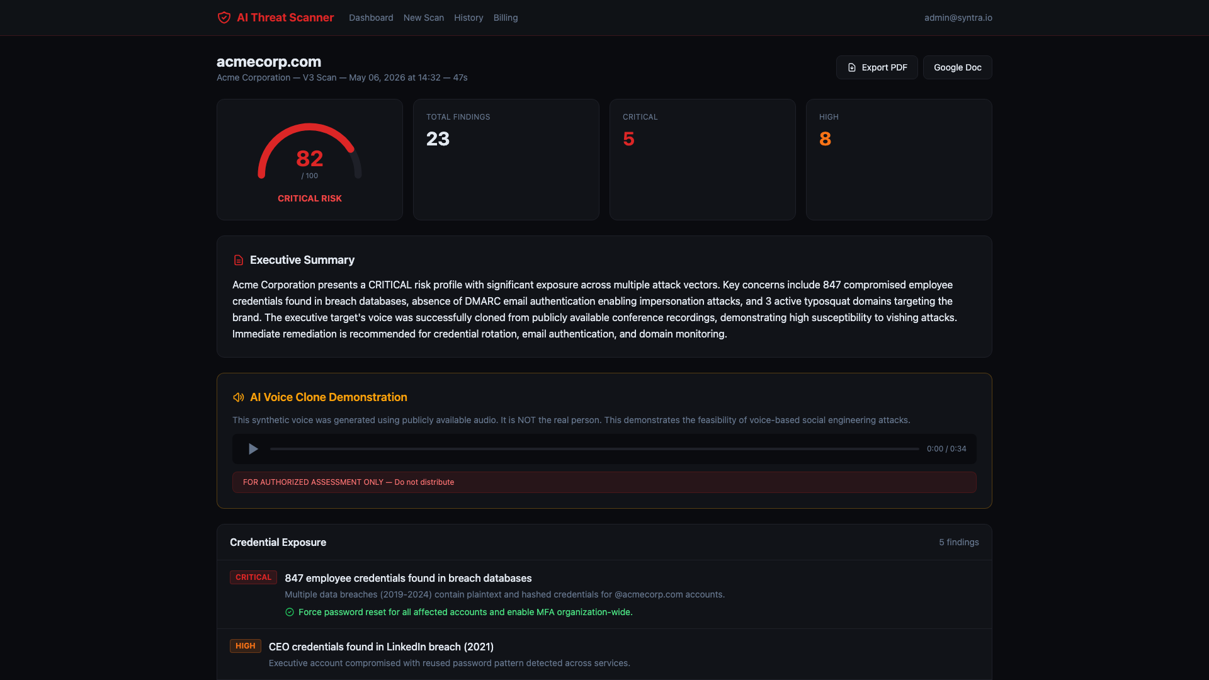The width and height of the screenshot is (1209, 680).
Task: Open the New Scan nav item
Action: (424, 18)
